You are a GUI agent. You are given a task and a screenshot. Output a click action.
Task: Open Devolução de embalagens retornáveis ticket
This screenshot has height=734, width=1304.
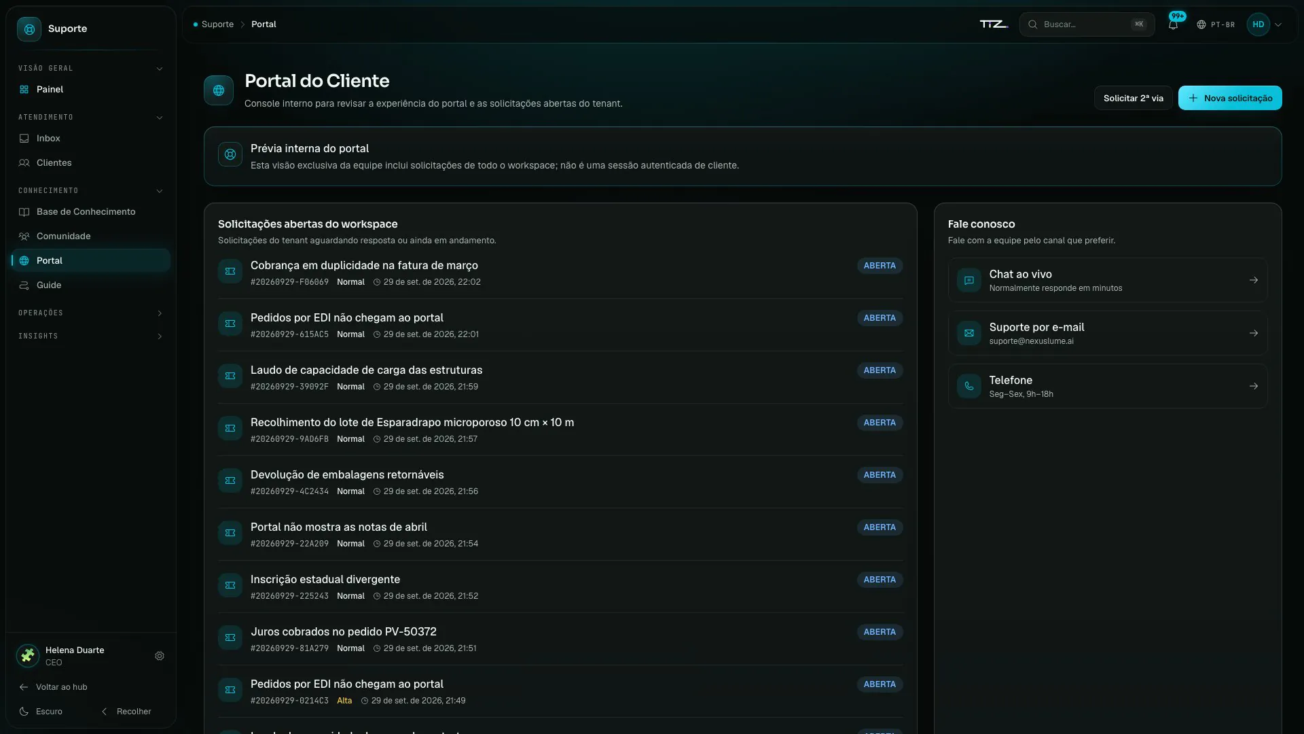pyautogui.click(x=560, y=482)
